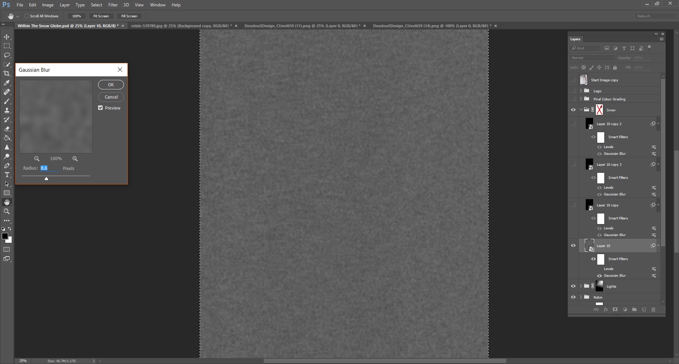The width and height of the screenshot is (679, 364).
Task: Select the Move tool
Action: [7, 37]
